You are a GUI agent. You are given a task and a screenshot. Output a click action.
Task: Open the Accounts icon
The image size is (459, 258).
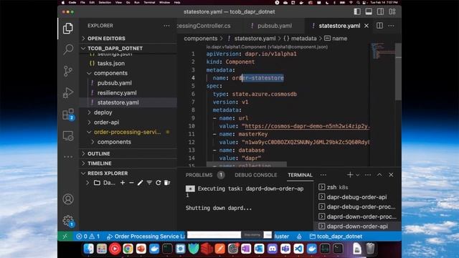[x=68, y=199]
